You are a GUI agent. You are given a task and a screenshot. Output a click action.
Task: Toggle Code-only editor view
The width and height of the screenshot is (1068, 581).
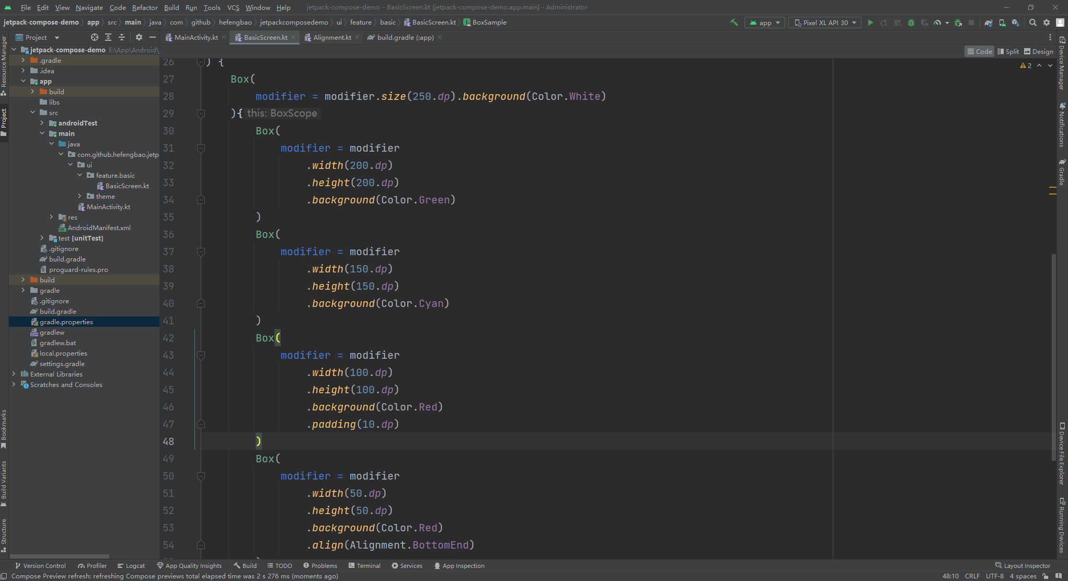pyautogui.click(x=979, y=51)
